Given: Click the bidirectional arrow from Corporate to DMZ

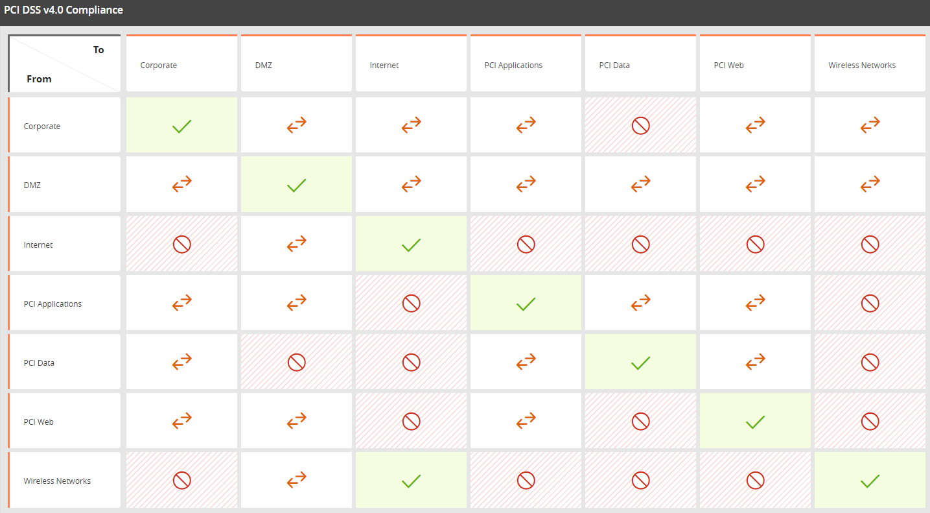Looking at the screenshot, I should tap(296, 125).
